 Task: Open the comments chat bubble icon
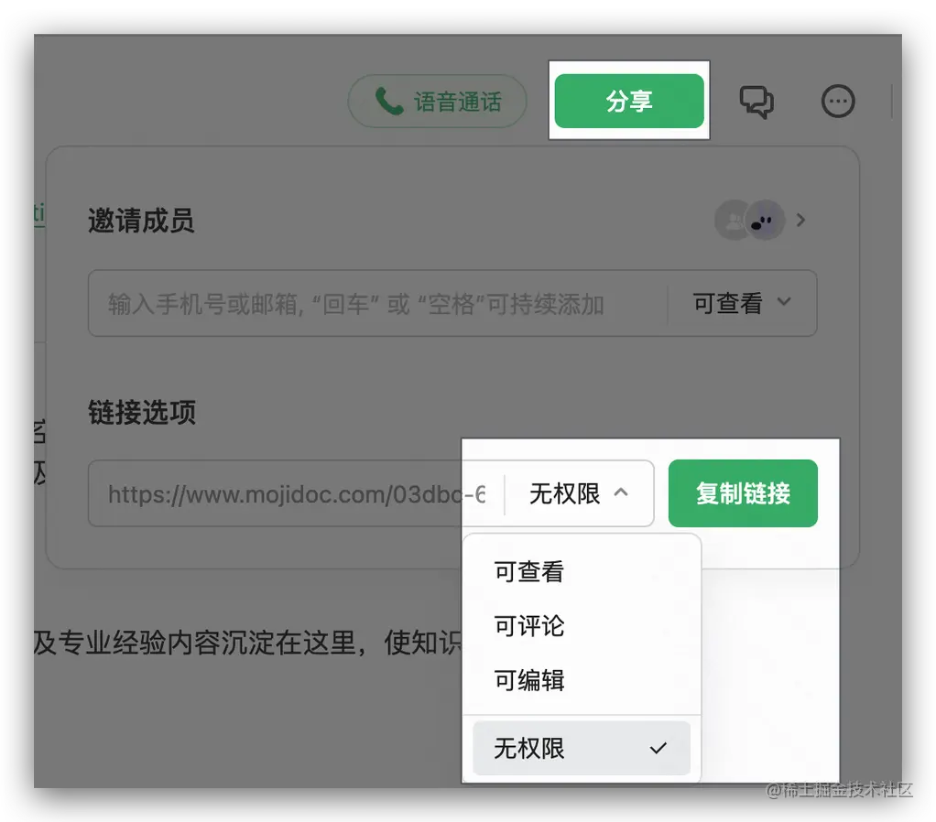(756, 102)
